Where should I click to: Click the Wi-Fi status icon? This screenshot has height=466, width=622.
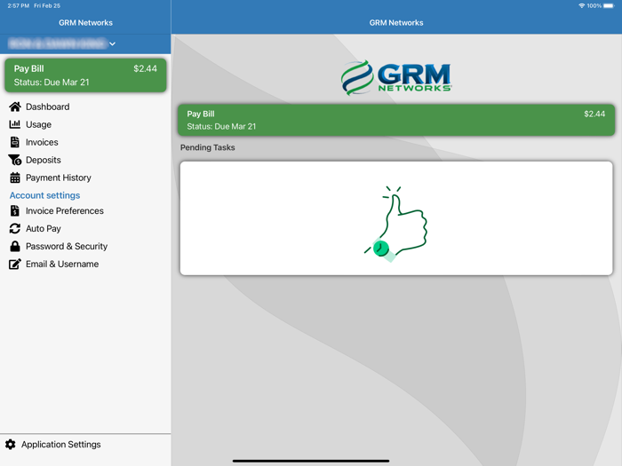[x=581, y=5]
